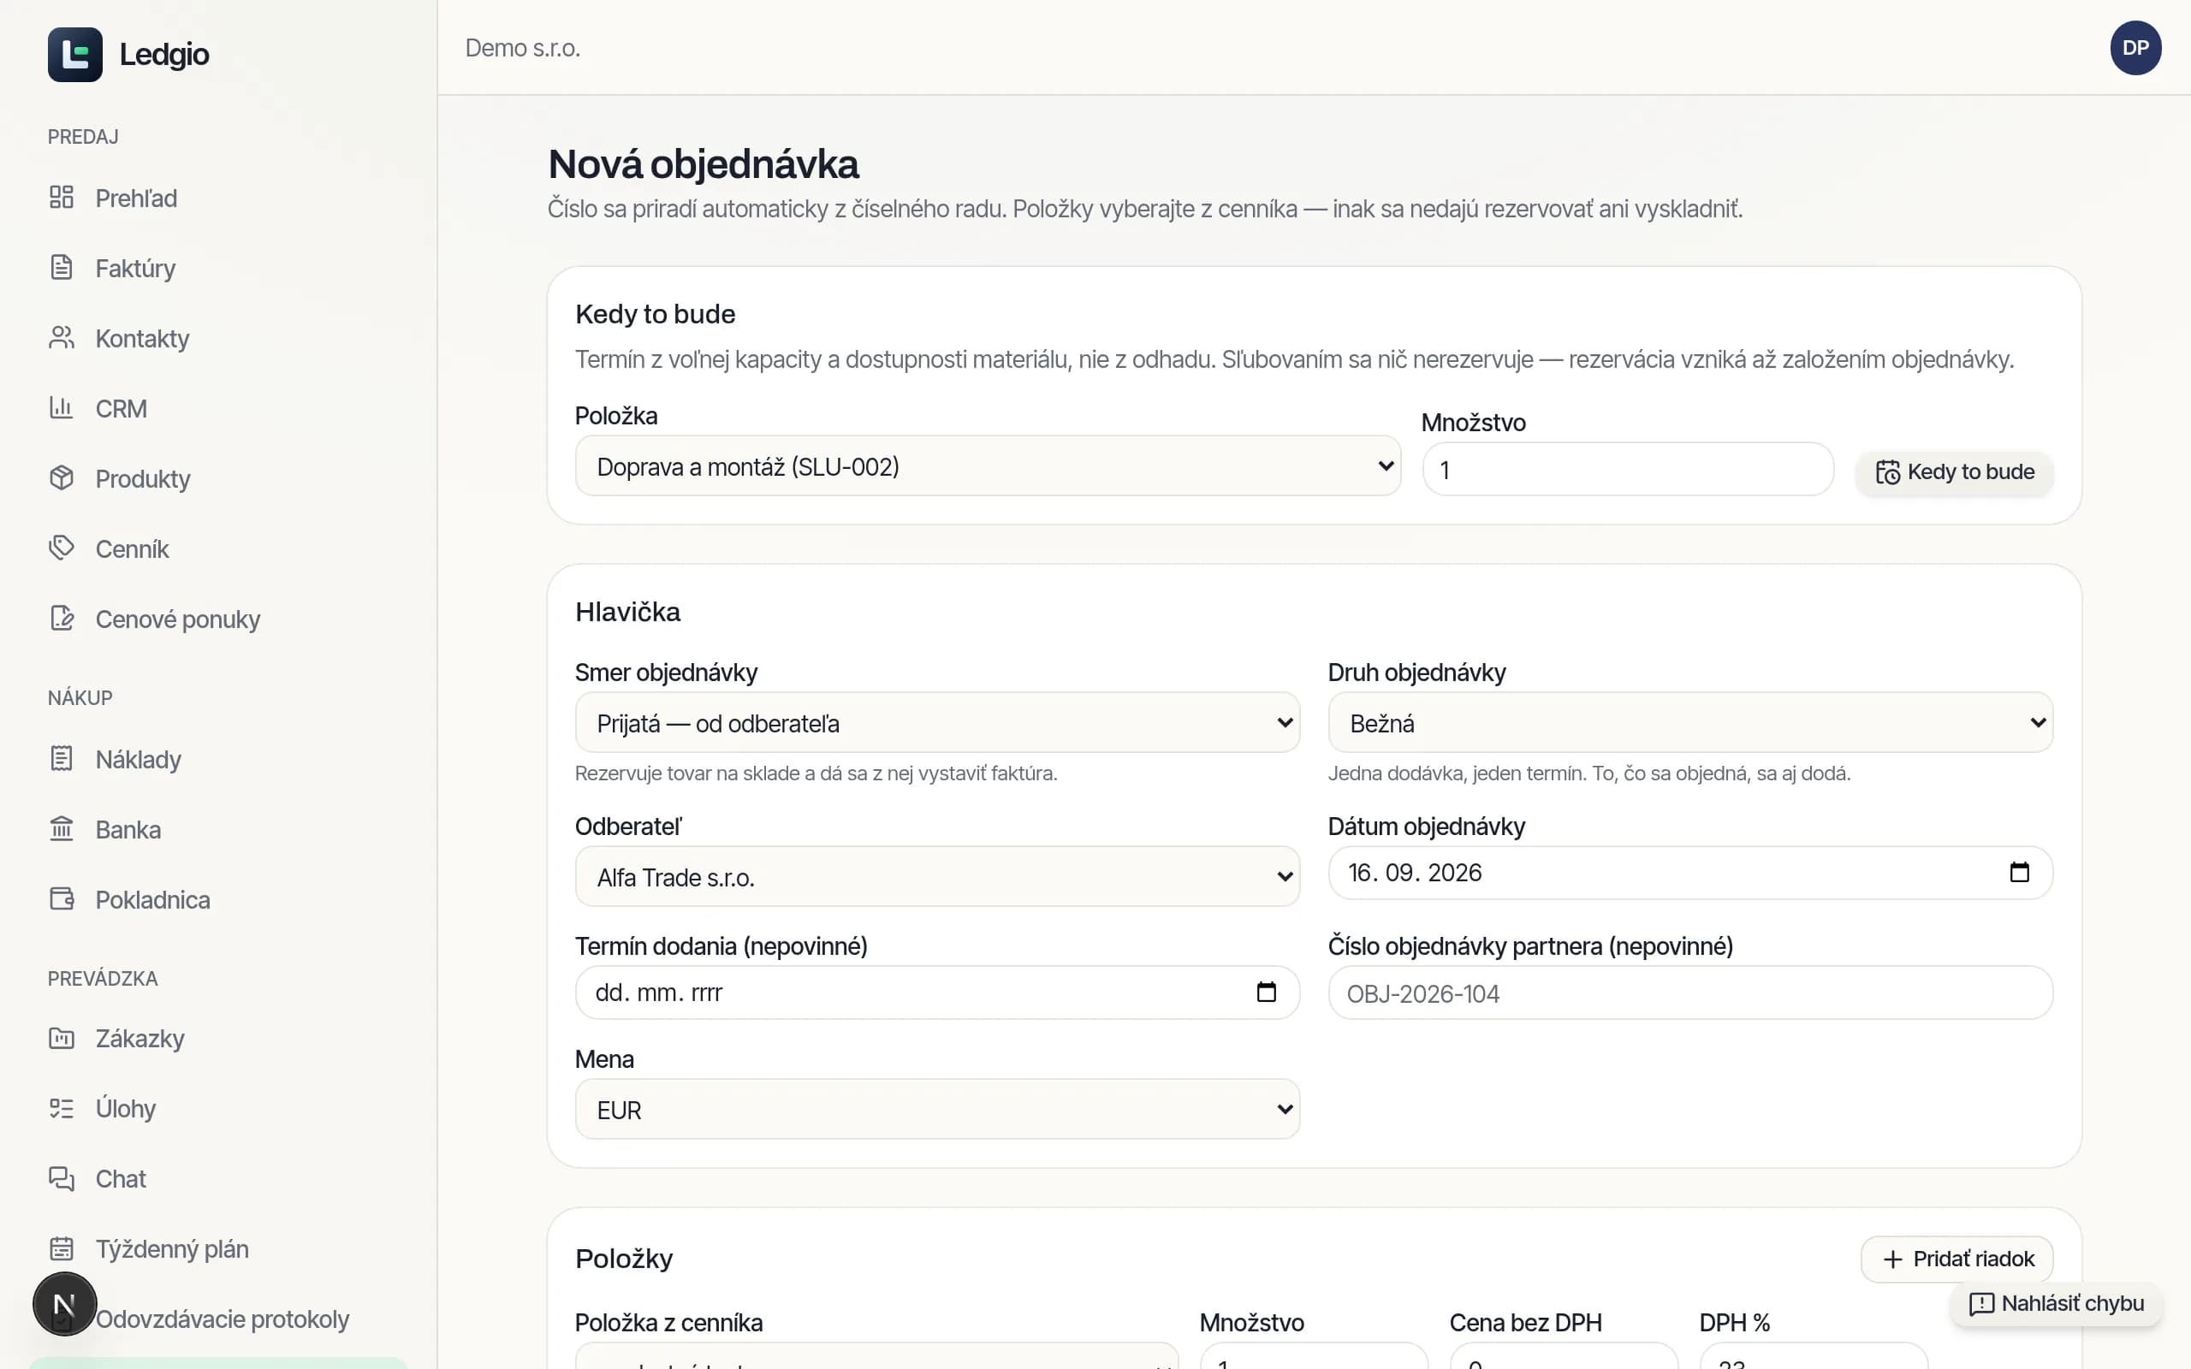The image size is (2191, 1369).
Task: Select the Produkty box icon
Action: pos(61,478)
